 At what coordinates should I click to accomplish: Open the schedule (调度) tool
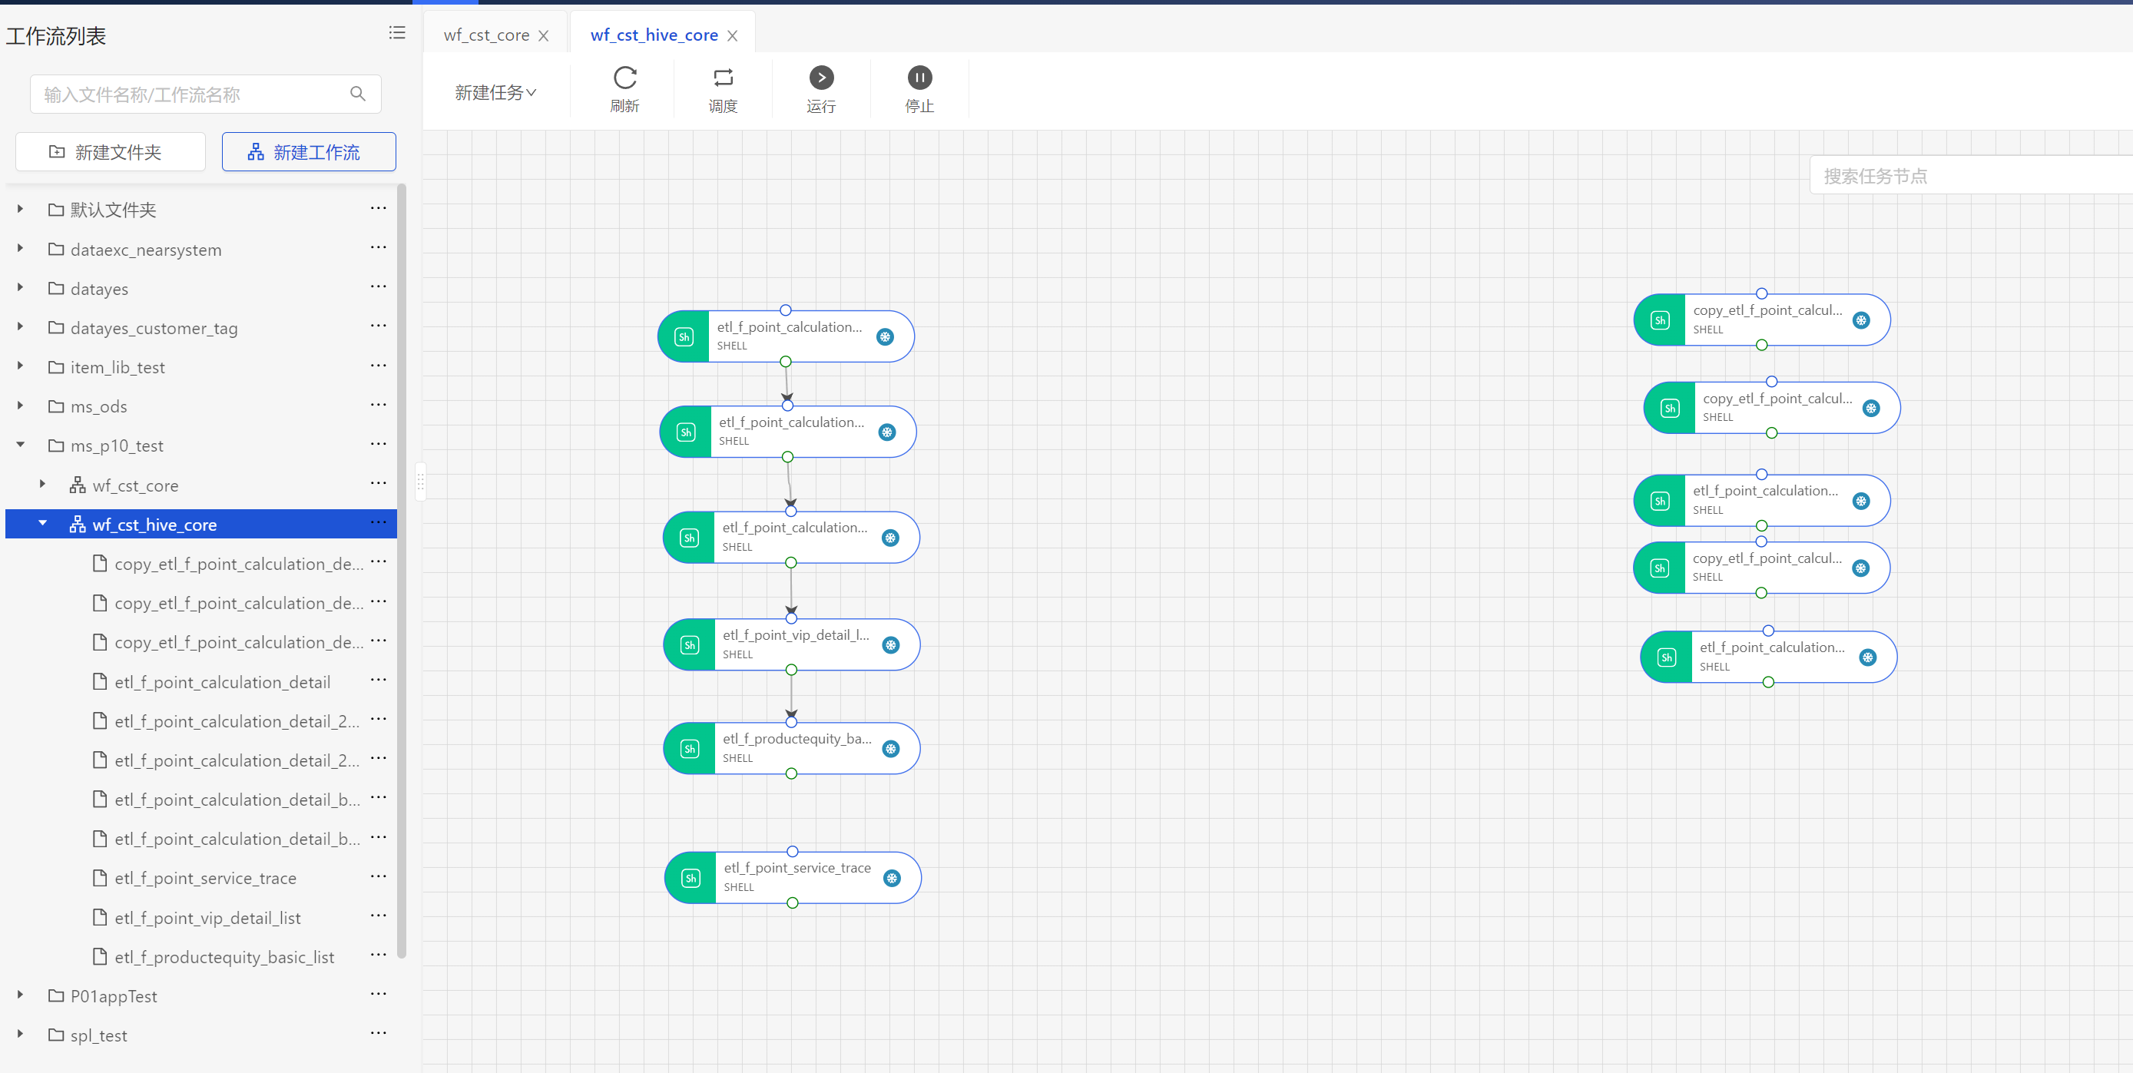723,89
